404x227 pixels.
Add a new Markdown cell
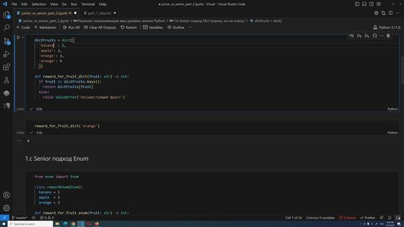tap(45, 27)
